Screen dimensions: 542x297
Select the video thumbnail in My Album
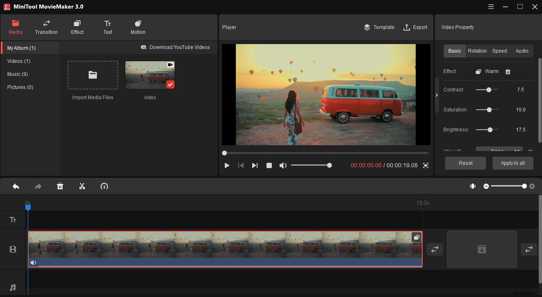tap(150, 75)
